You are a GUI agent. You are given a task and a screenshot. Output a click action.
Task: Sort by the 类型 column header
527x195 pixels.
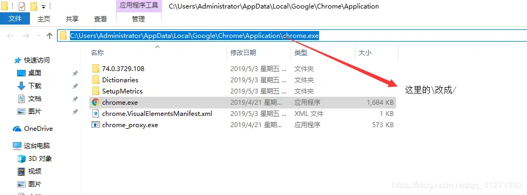coord(301,52)
